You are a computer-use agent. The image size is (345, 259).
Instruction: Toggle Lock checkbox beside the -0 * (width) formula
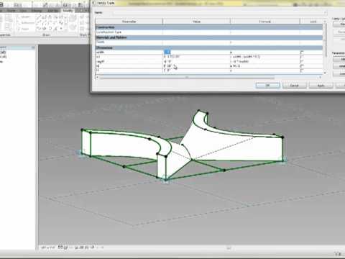[x=302, y=61]
